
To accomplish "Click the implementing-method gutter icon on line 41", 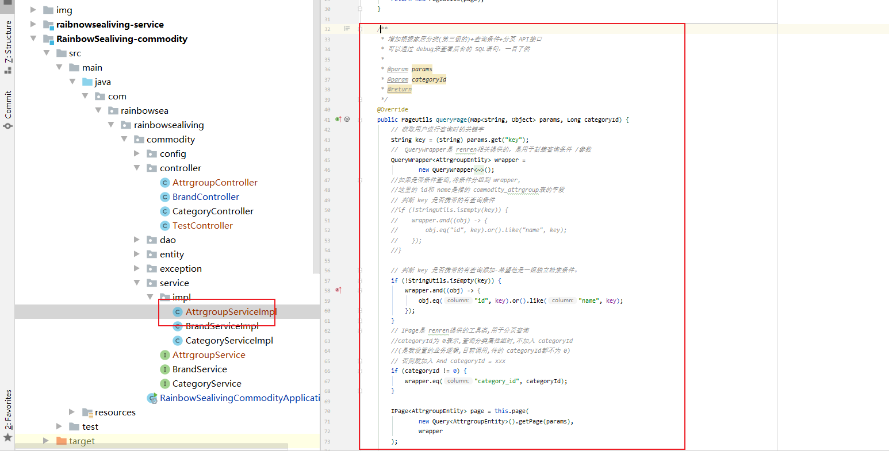I will point(339,119).
